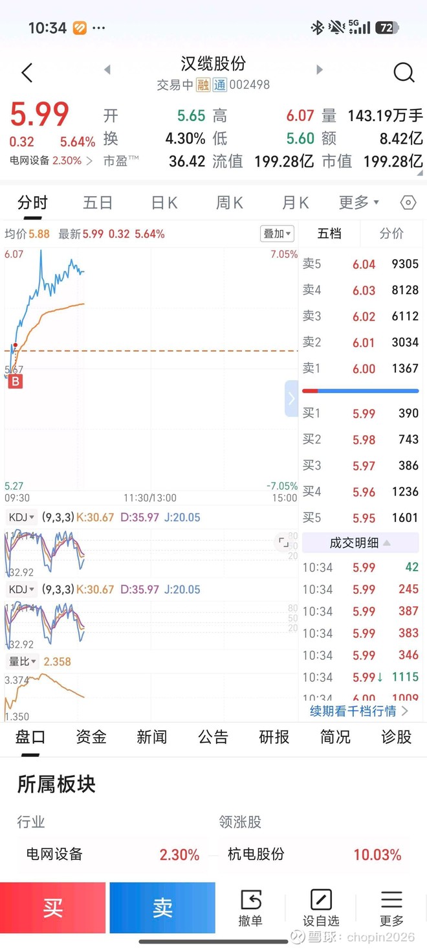427x950 pixels.
Task: Open the 叠加 overlay dropdown
Action: point(277,234)
